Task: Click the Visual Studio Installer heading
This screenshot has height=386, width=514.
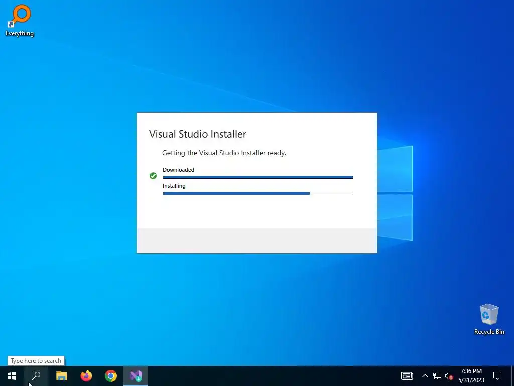Action: coord(198,134)
